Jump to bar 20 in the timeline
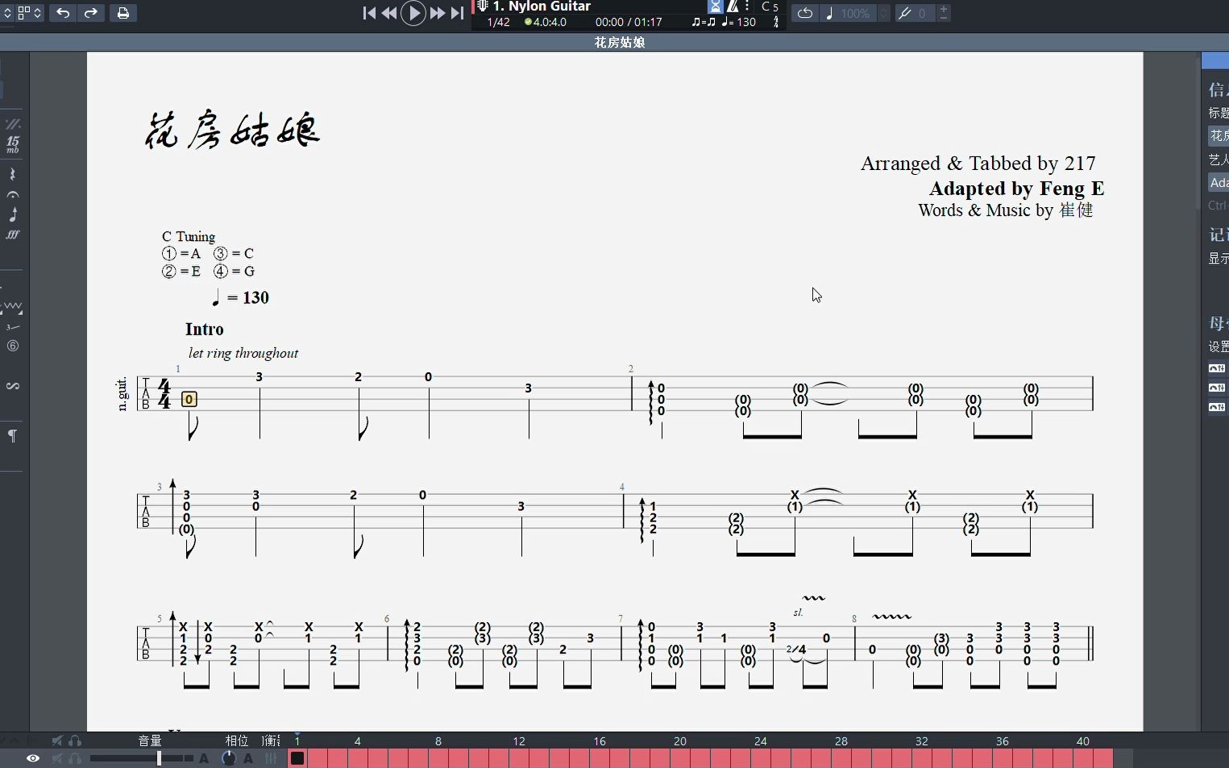Viewport: 1229px width, 768px height. point(680,741)
